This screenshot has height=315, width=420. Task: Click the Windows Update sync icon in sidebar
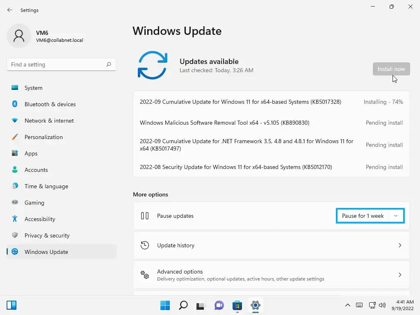click(15, 251)
